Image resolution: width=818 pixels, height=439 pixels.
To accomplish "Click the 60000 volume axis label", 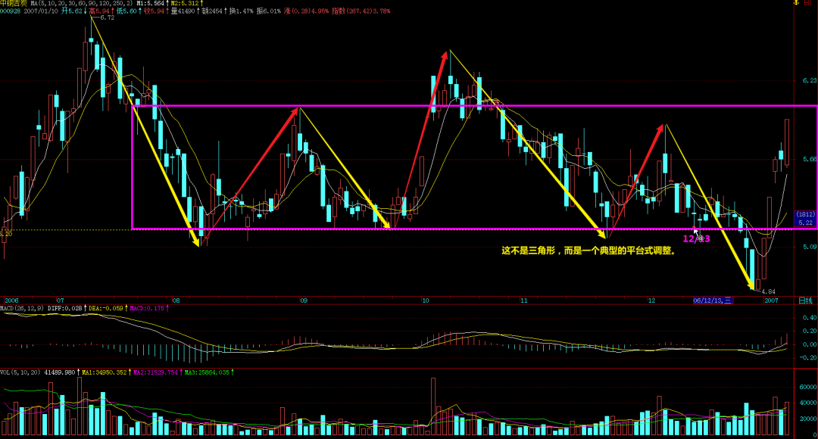I will (808, 387).
